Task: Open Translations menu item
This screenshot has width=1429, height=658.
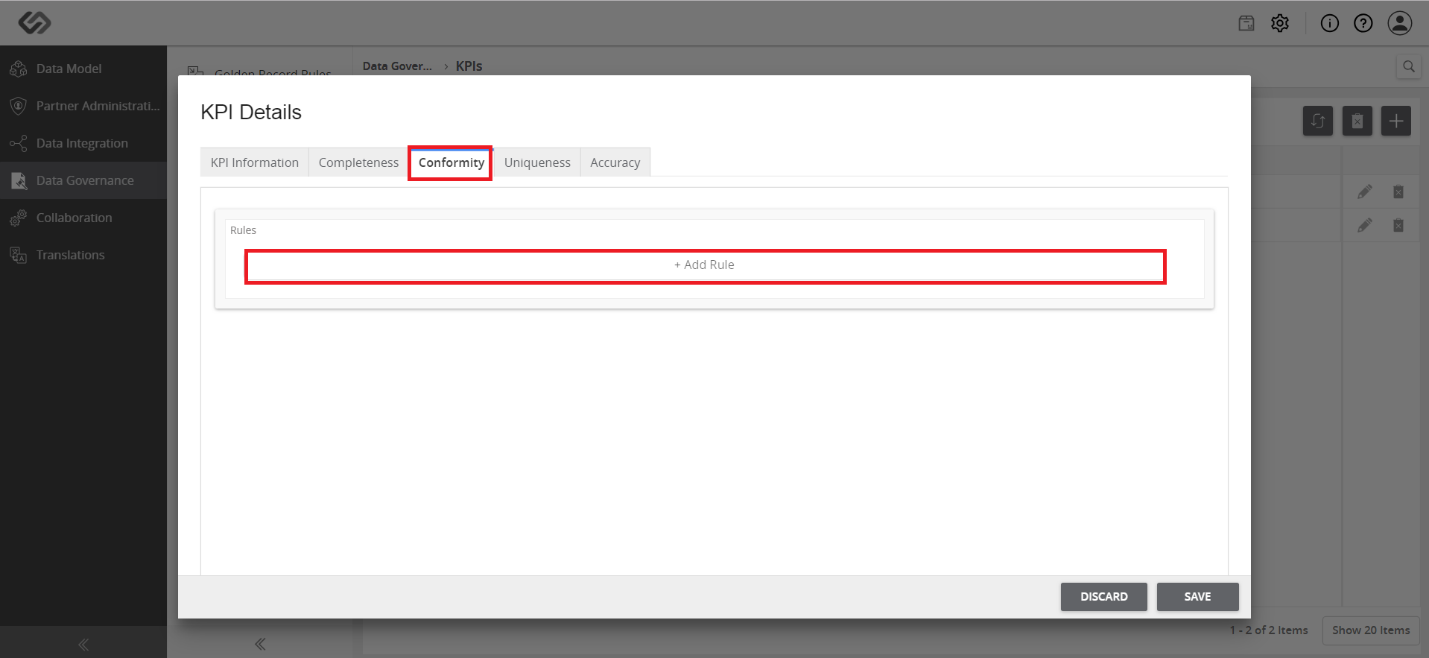Action: point(83,255)
